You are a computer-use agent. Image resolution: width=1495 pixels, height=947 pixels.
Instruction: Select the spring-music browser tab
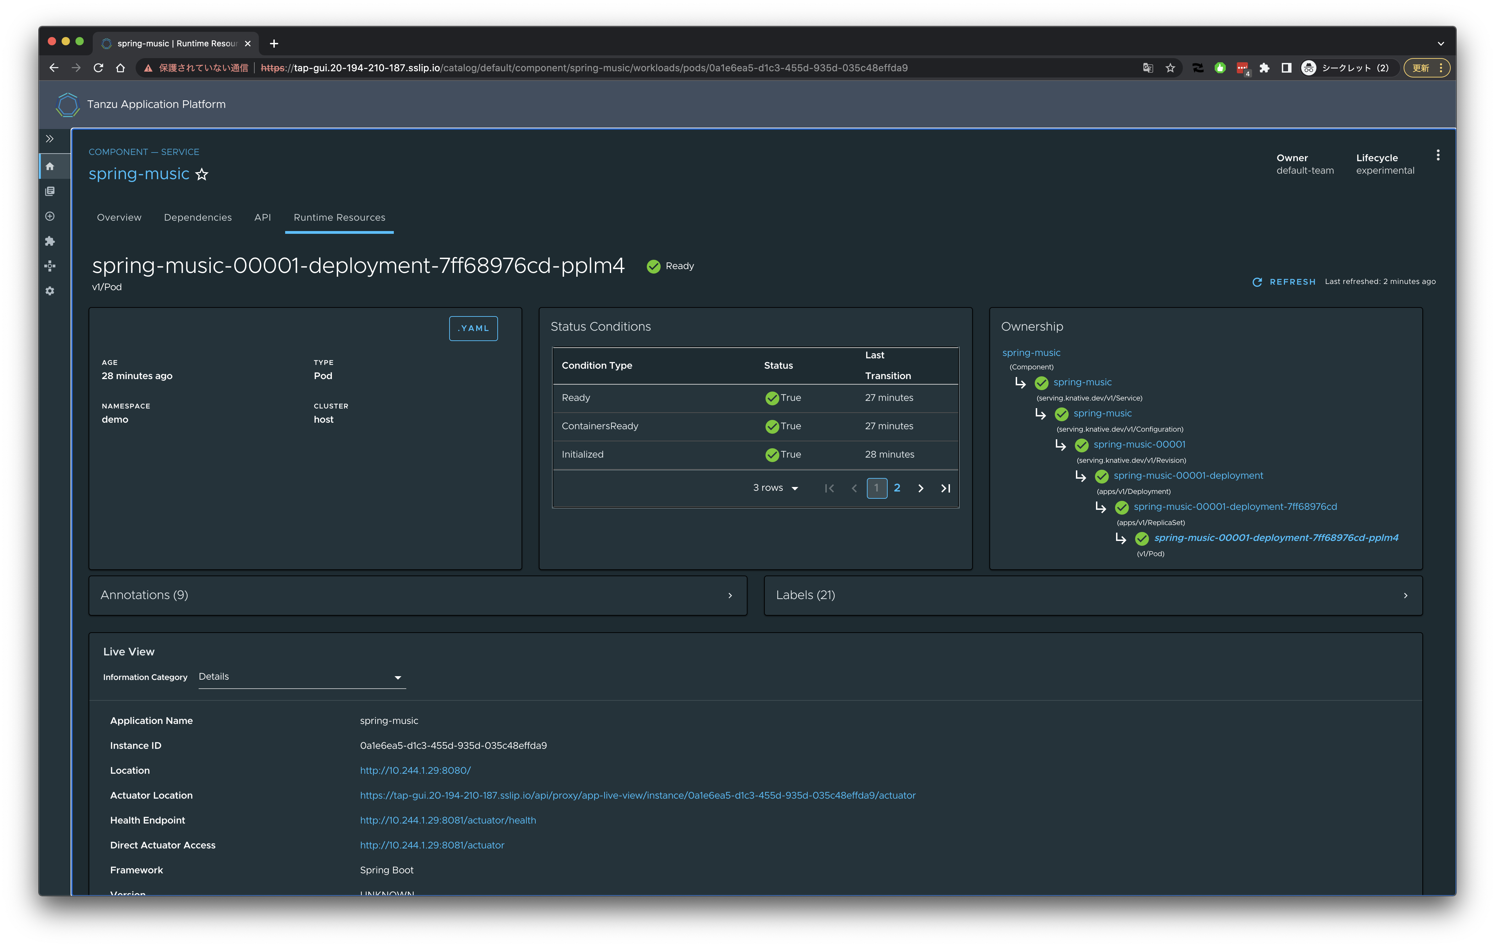176,44
